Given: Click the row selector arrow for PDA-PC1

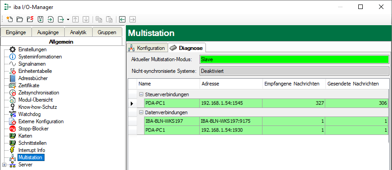Looking at the screenshot, I should coord(132,103).
